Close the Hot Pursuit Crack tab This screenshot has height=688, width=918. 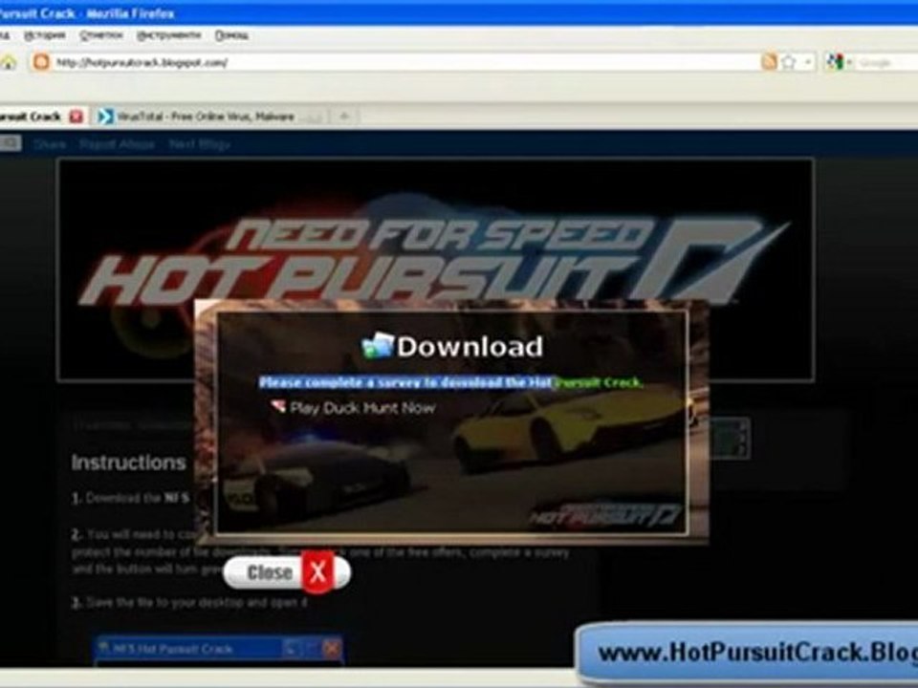(x=76, y=117)
